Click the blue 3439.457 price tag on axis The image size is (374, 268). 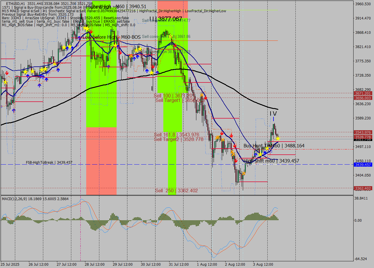point(363,165)
